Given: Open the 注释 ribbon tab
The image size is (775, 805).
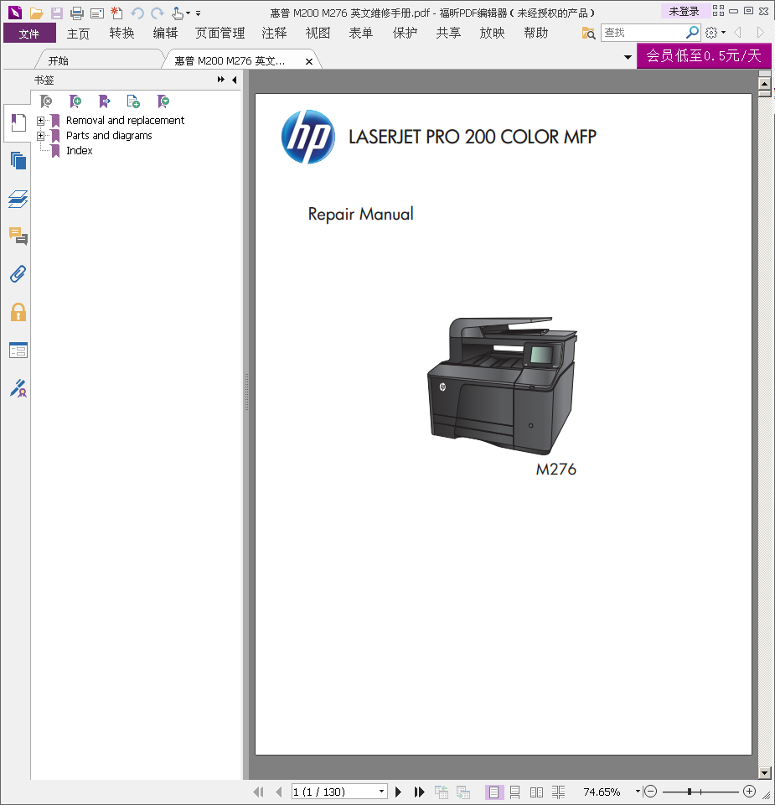Looking at the screenshot, I should [275, 34].
